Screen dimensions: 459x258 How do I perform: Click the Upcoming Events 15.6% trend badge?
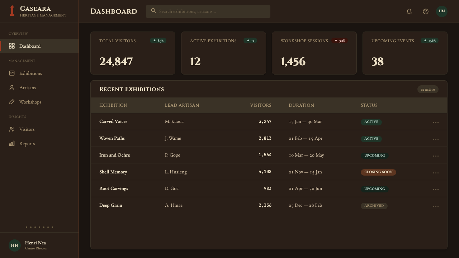coord(430,40)
